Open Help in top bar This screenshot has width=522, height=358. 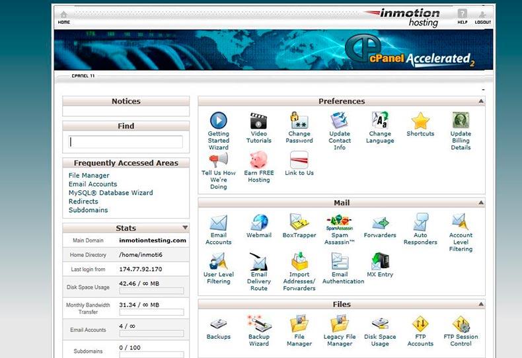pyautogui.click(x=462, y=17)
